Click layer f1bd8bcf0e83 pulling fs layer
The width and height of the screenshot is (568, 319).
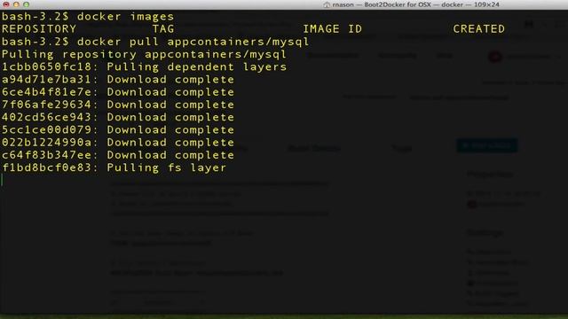(x=114, y=167)
